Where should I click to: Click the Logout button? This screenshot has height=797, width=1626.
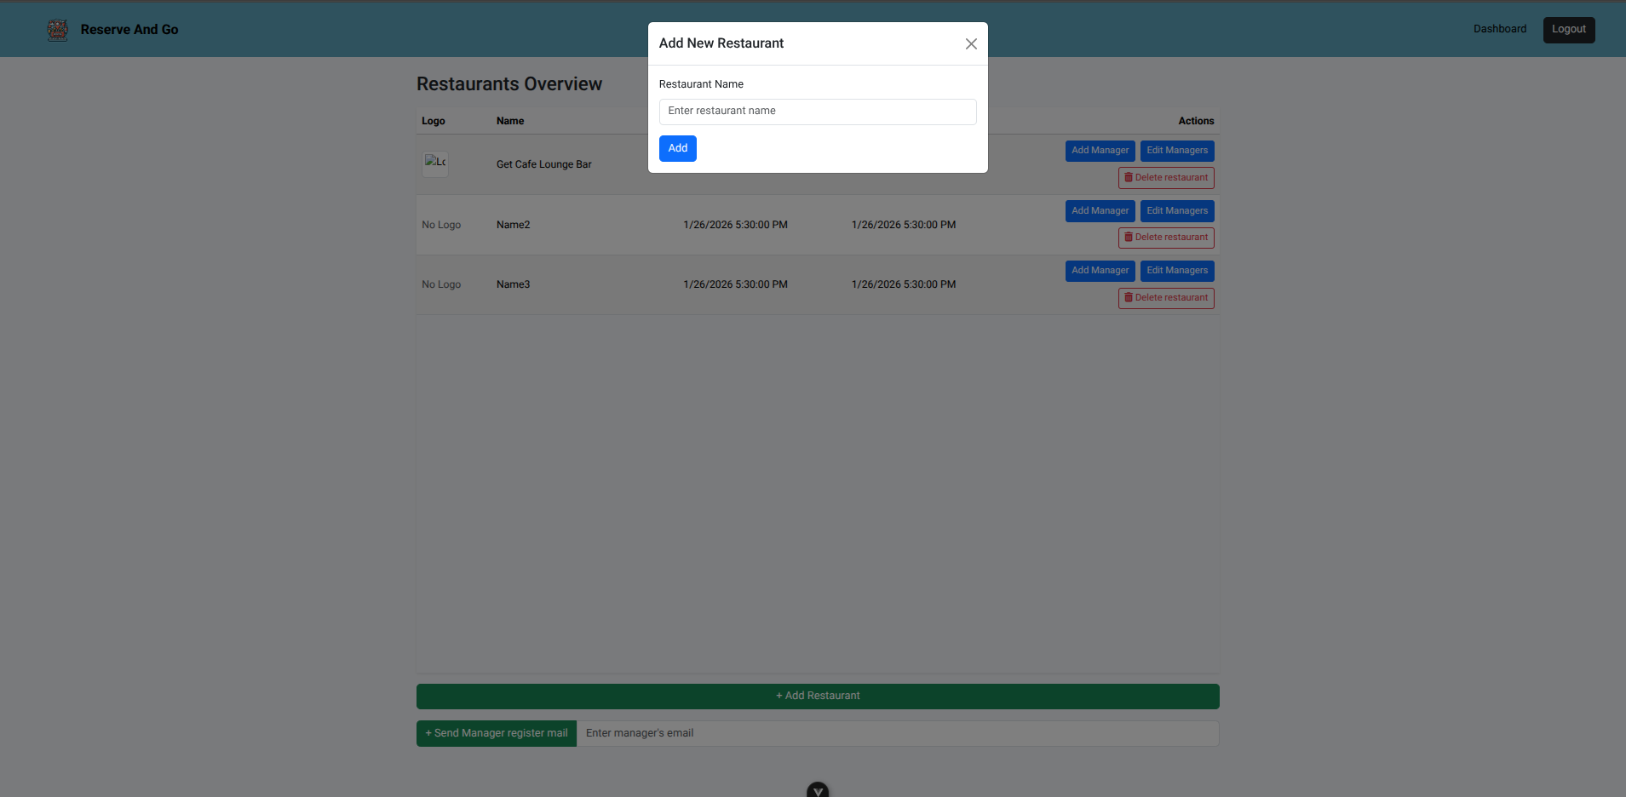(1568, 30)
